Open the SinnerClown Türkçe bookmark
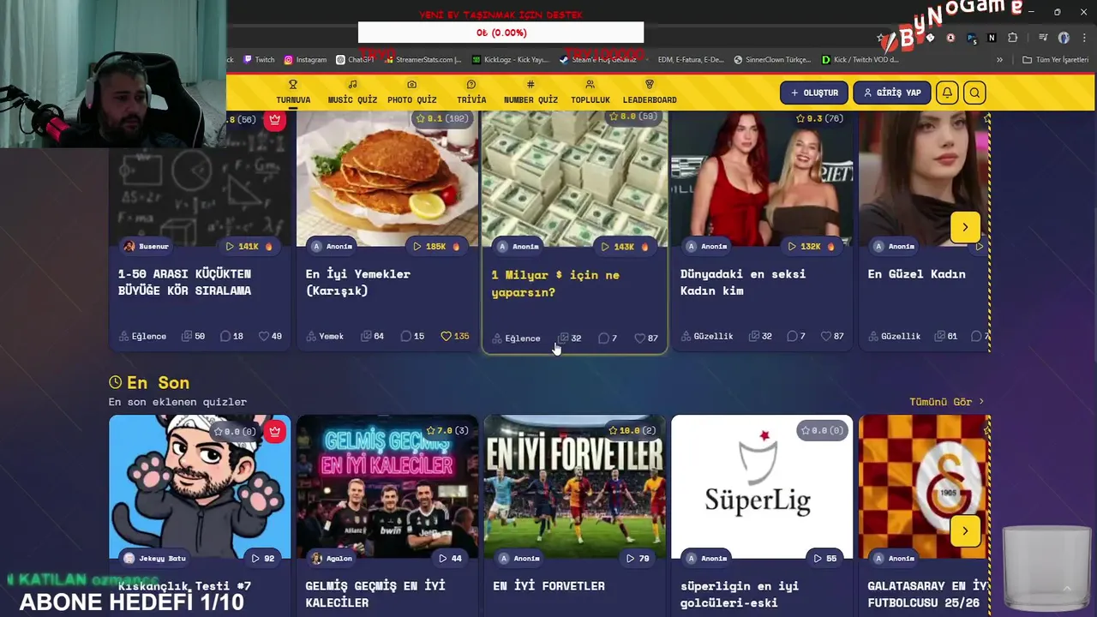 (x=772, y=60)
